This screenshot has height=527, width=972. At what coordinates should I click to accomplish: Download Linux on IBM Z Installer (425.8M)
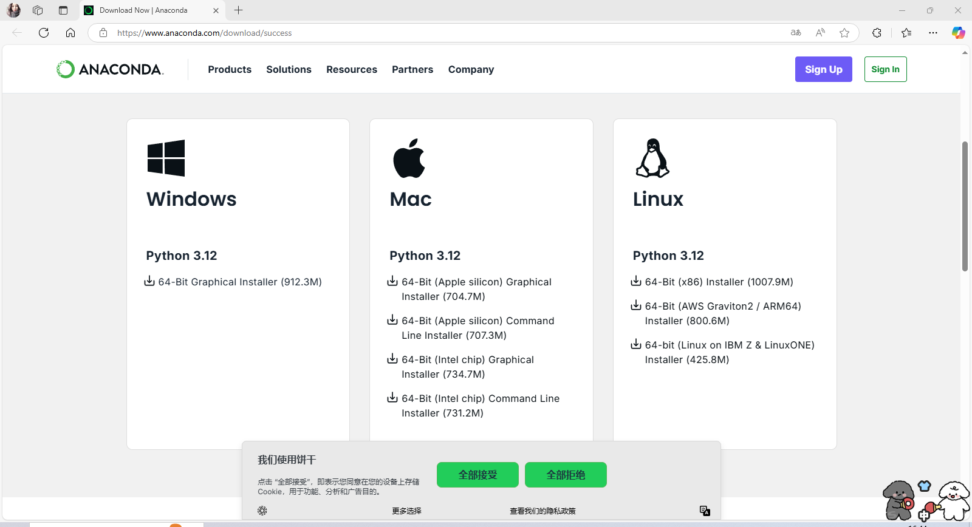coord(730,352)
